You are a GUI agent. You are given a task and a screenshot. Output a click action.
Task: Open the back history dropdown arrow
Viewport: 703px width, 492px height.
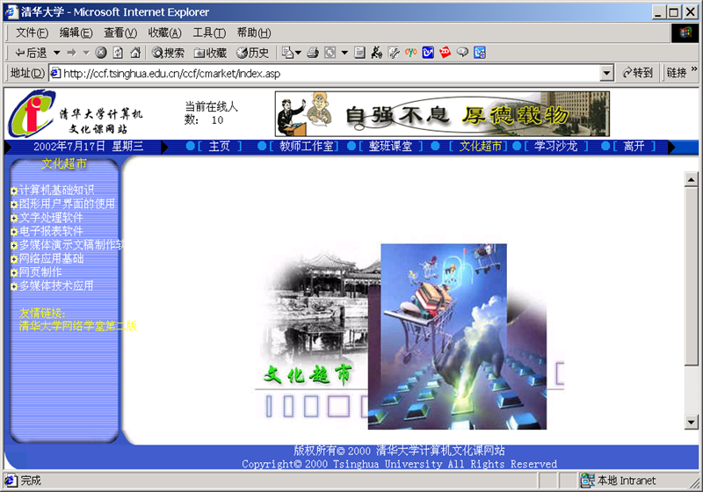(x=56, y=53)
